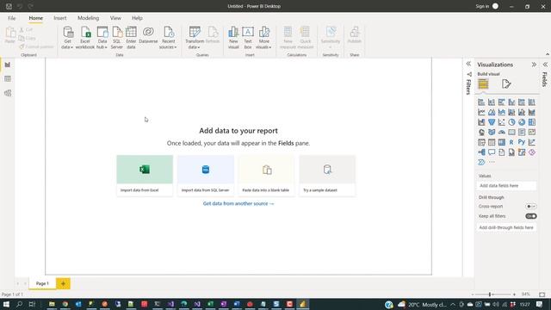Select the KPI visual
The height and width of the screenshot is (310, 551).
(x=532, y=132)
